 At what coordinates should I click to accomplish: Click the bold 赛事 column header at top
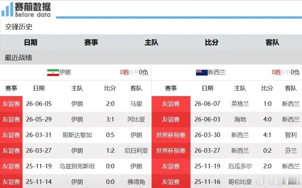pos(91,42)
